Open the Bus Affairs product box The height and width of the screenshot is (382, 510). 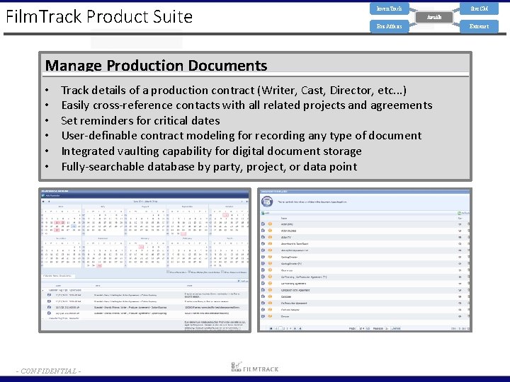coord(389,26)
